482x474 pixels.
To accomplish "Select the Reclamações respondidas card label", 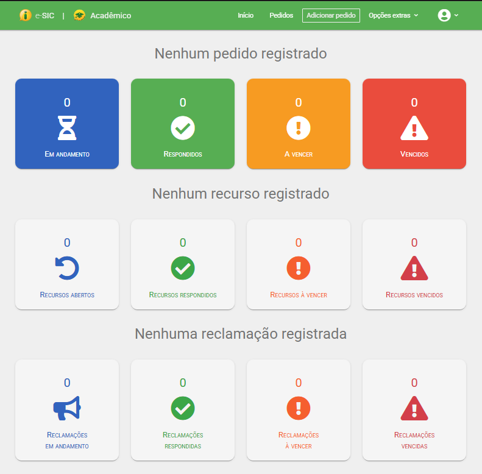I will [x=183, y=440].
